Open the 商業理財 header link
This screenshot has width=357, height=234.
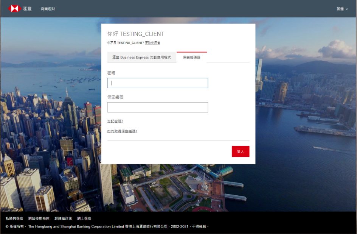(48, 9)
